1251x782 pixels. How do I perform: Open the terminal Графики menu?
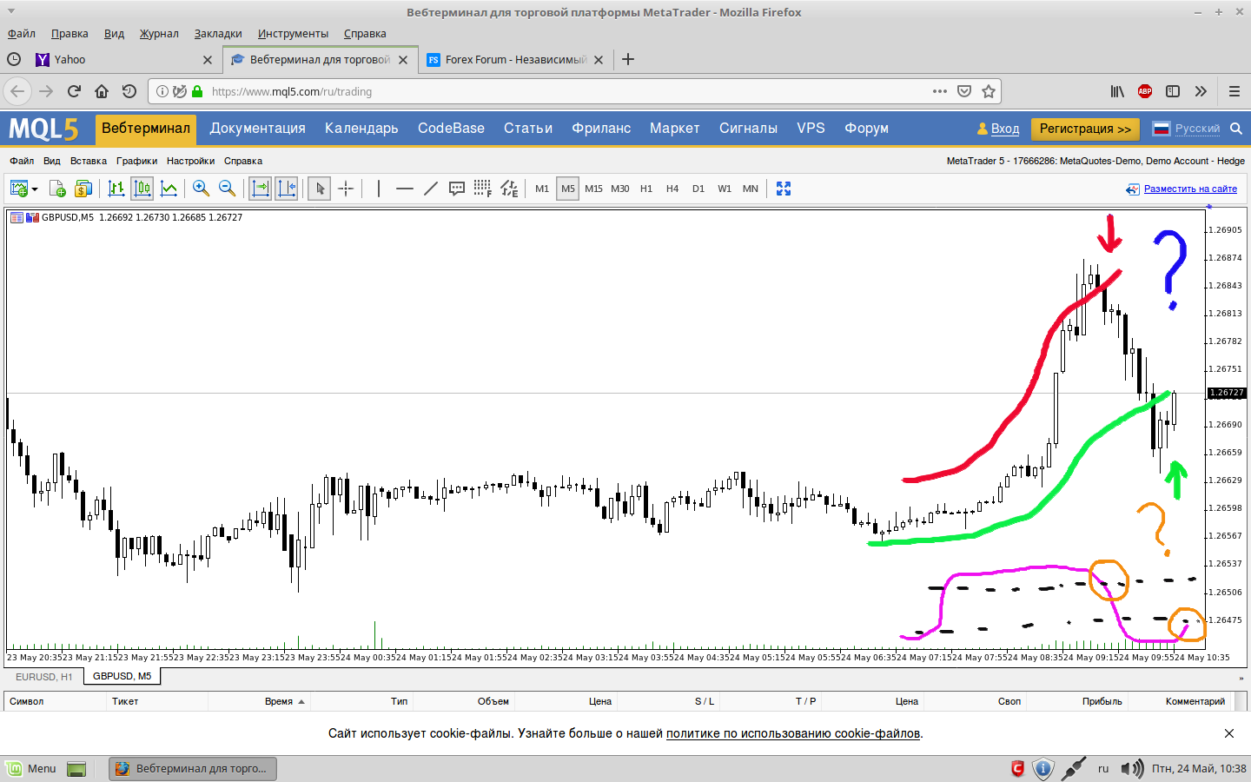[137, 161]
